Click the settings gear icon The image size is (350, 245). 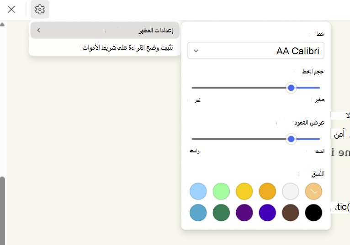tap(40, 10)
